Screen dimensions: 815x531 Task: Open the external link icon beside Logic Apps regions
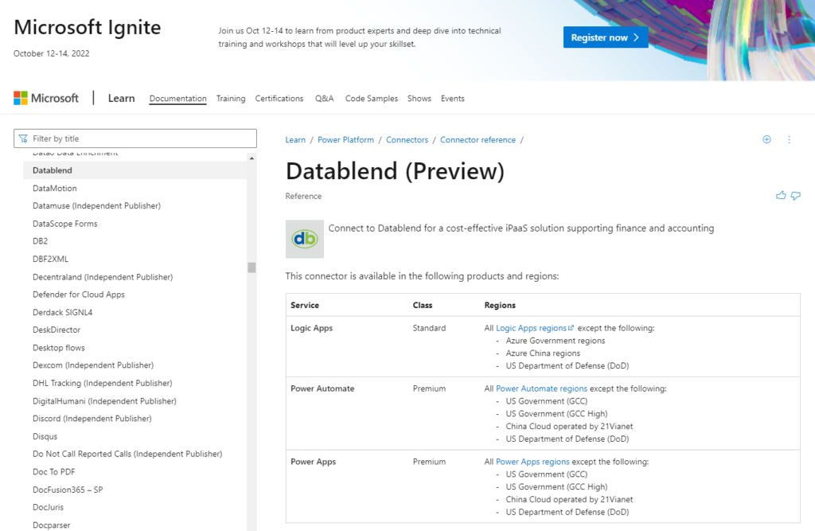click(x=571, y=327)
